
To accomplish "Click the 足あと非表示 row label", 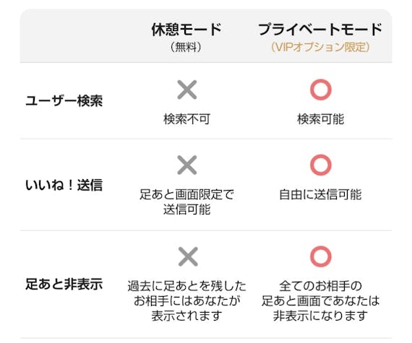I will (x=64, y=285).
